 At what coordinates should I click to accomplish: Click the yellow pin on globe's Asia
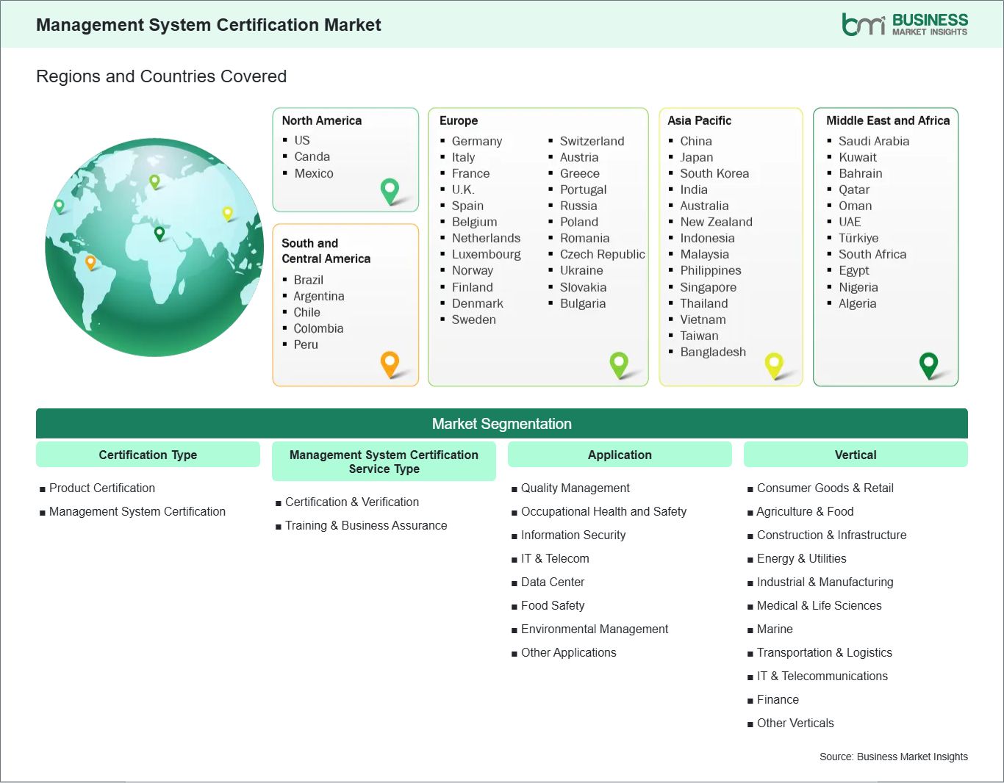click(227, 213)
